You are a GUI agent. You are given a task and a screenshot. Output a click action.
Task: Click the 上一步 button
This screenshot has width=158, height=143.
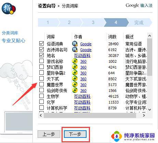coord(49,134)
